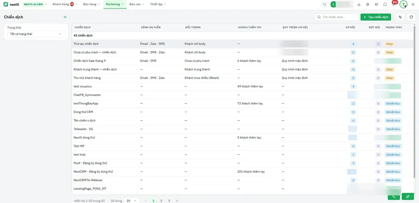The image size is (419, 203).
Task: Click 49 khách thêm tay cell
Action: pos(250,86)
